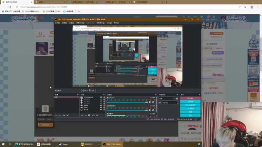The width and height of the screenshot is (262, 147).
Task: Click Start Virtual Camera button in OBS
Action: 190,105
